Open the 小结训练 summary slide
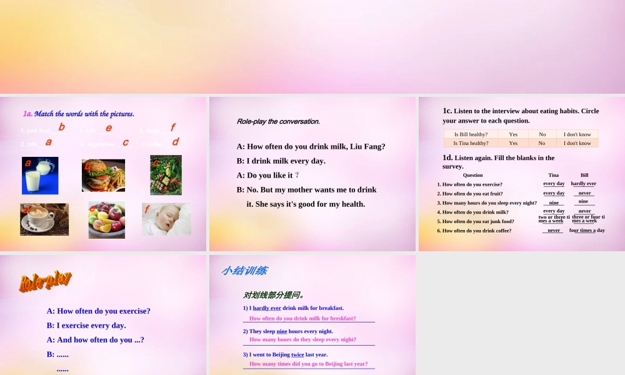Viewport: 625px width, 375px height. [312, 314]
